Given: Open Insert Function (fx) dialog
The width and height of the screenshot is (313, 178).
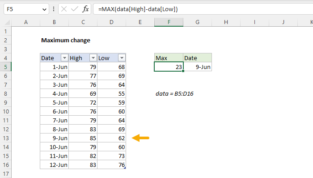Looking at the screenshot, I should [x=85, y=9].
